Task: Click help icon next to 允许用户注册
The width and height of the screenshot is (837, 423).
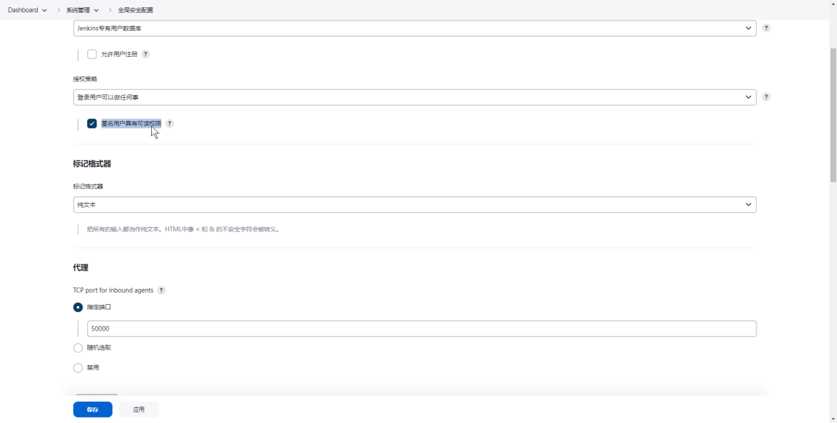Action: tap(146, 54)
